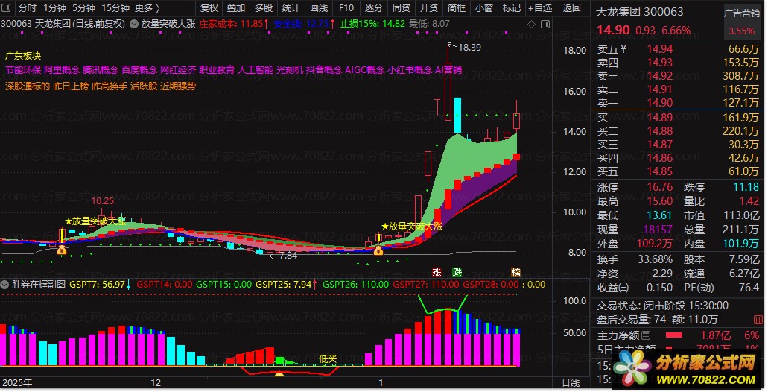Click the 广东板块 sector label
The height and width of the screenshot is (392, 768).
(23, 56)
